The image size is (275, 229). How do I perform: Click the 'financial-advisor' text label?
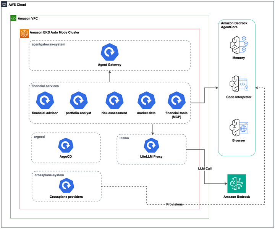45,113
